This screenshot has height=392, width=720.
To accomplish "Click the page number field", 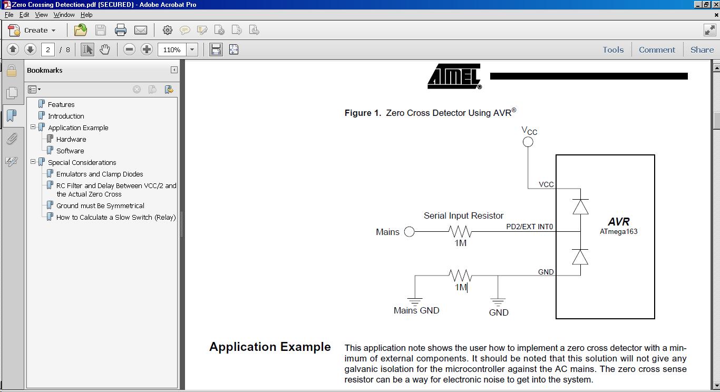I will (48, 50).
